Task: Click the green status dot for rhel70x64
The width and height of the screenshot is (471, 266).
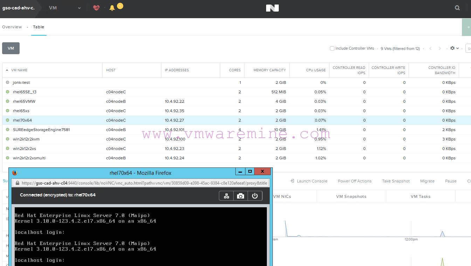Action: 7,120
